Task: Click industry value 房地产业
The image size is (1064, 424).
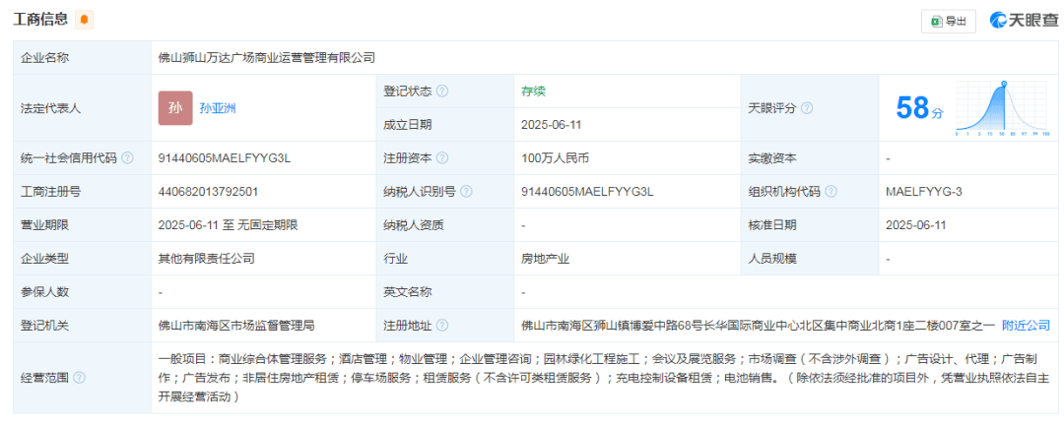Action: [545, 259]
